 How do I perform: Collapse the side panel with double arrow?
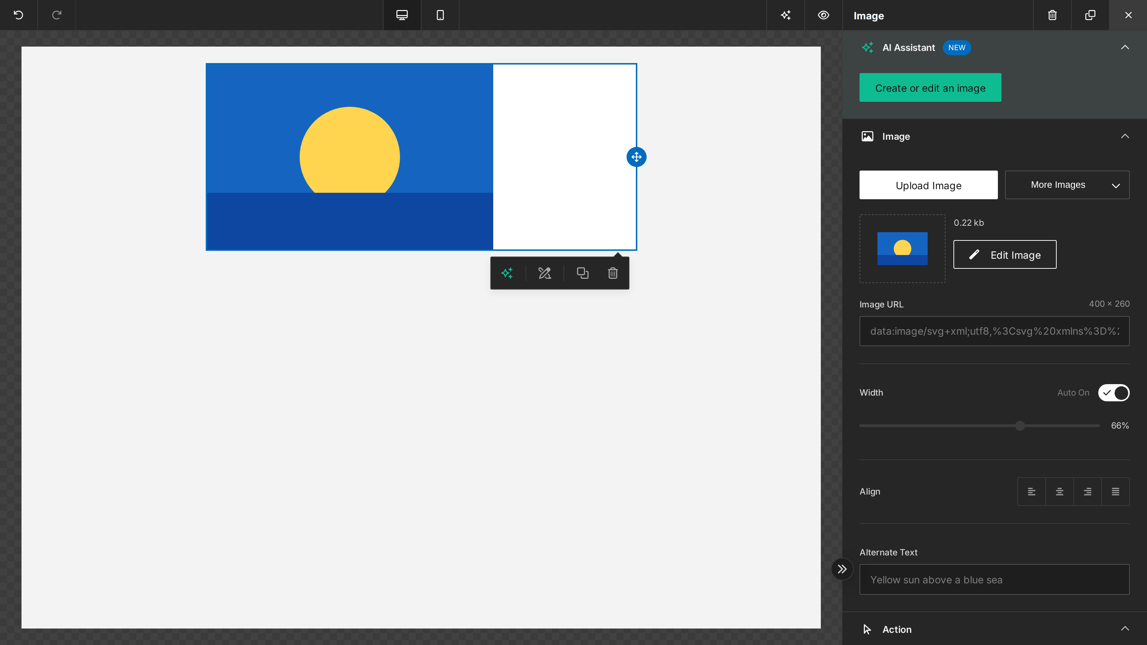click(842, 569)
